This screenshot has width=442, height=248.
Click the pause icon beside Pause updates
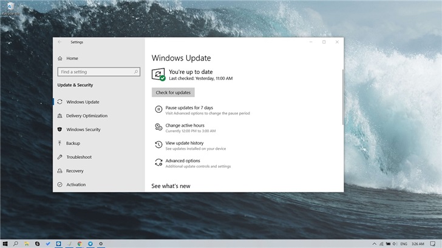coord(158,110)
